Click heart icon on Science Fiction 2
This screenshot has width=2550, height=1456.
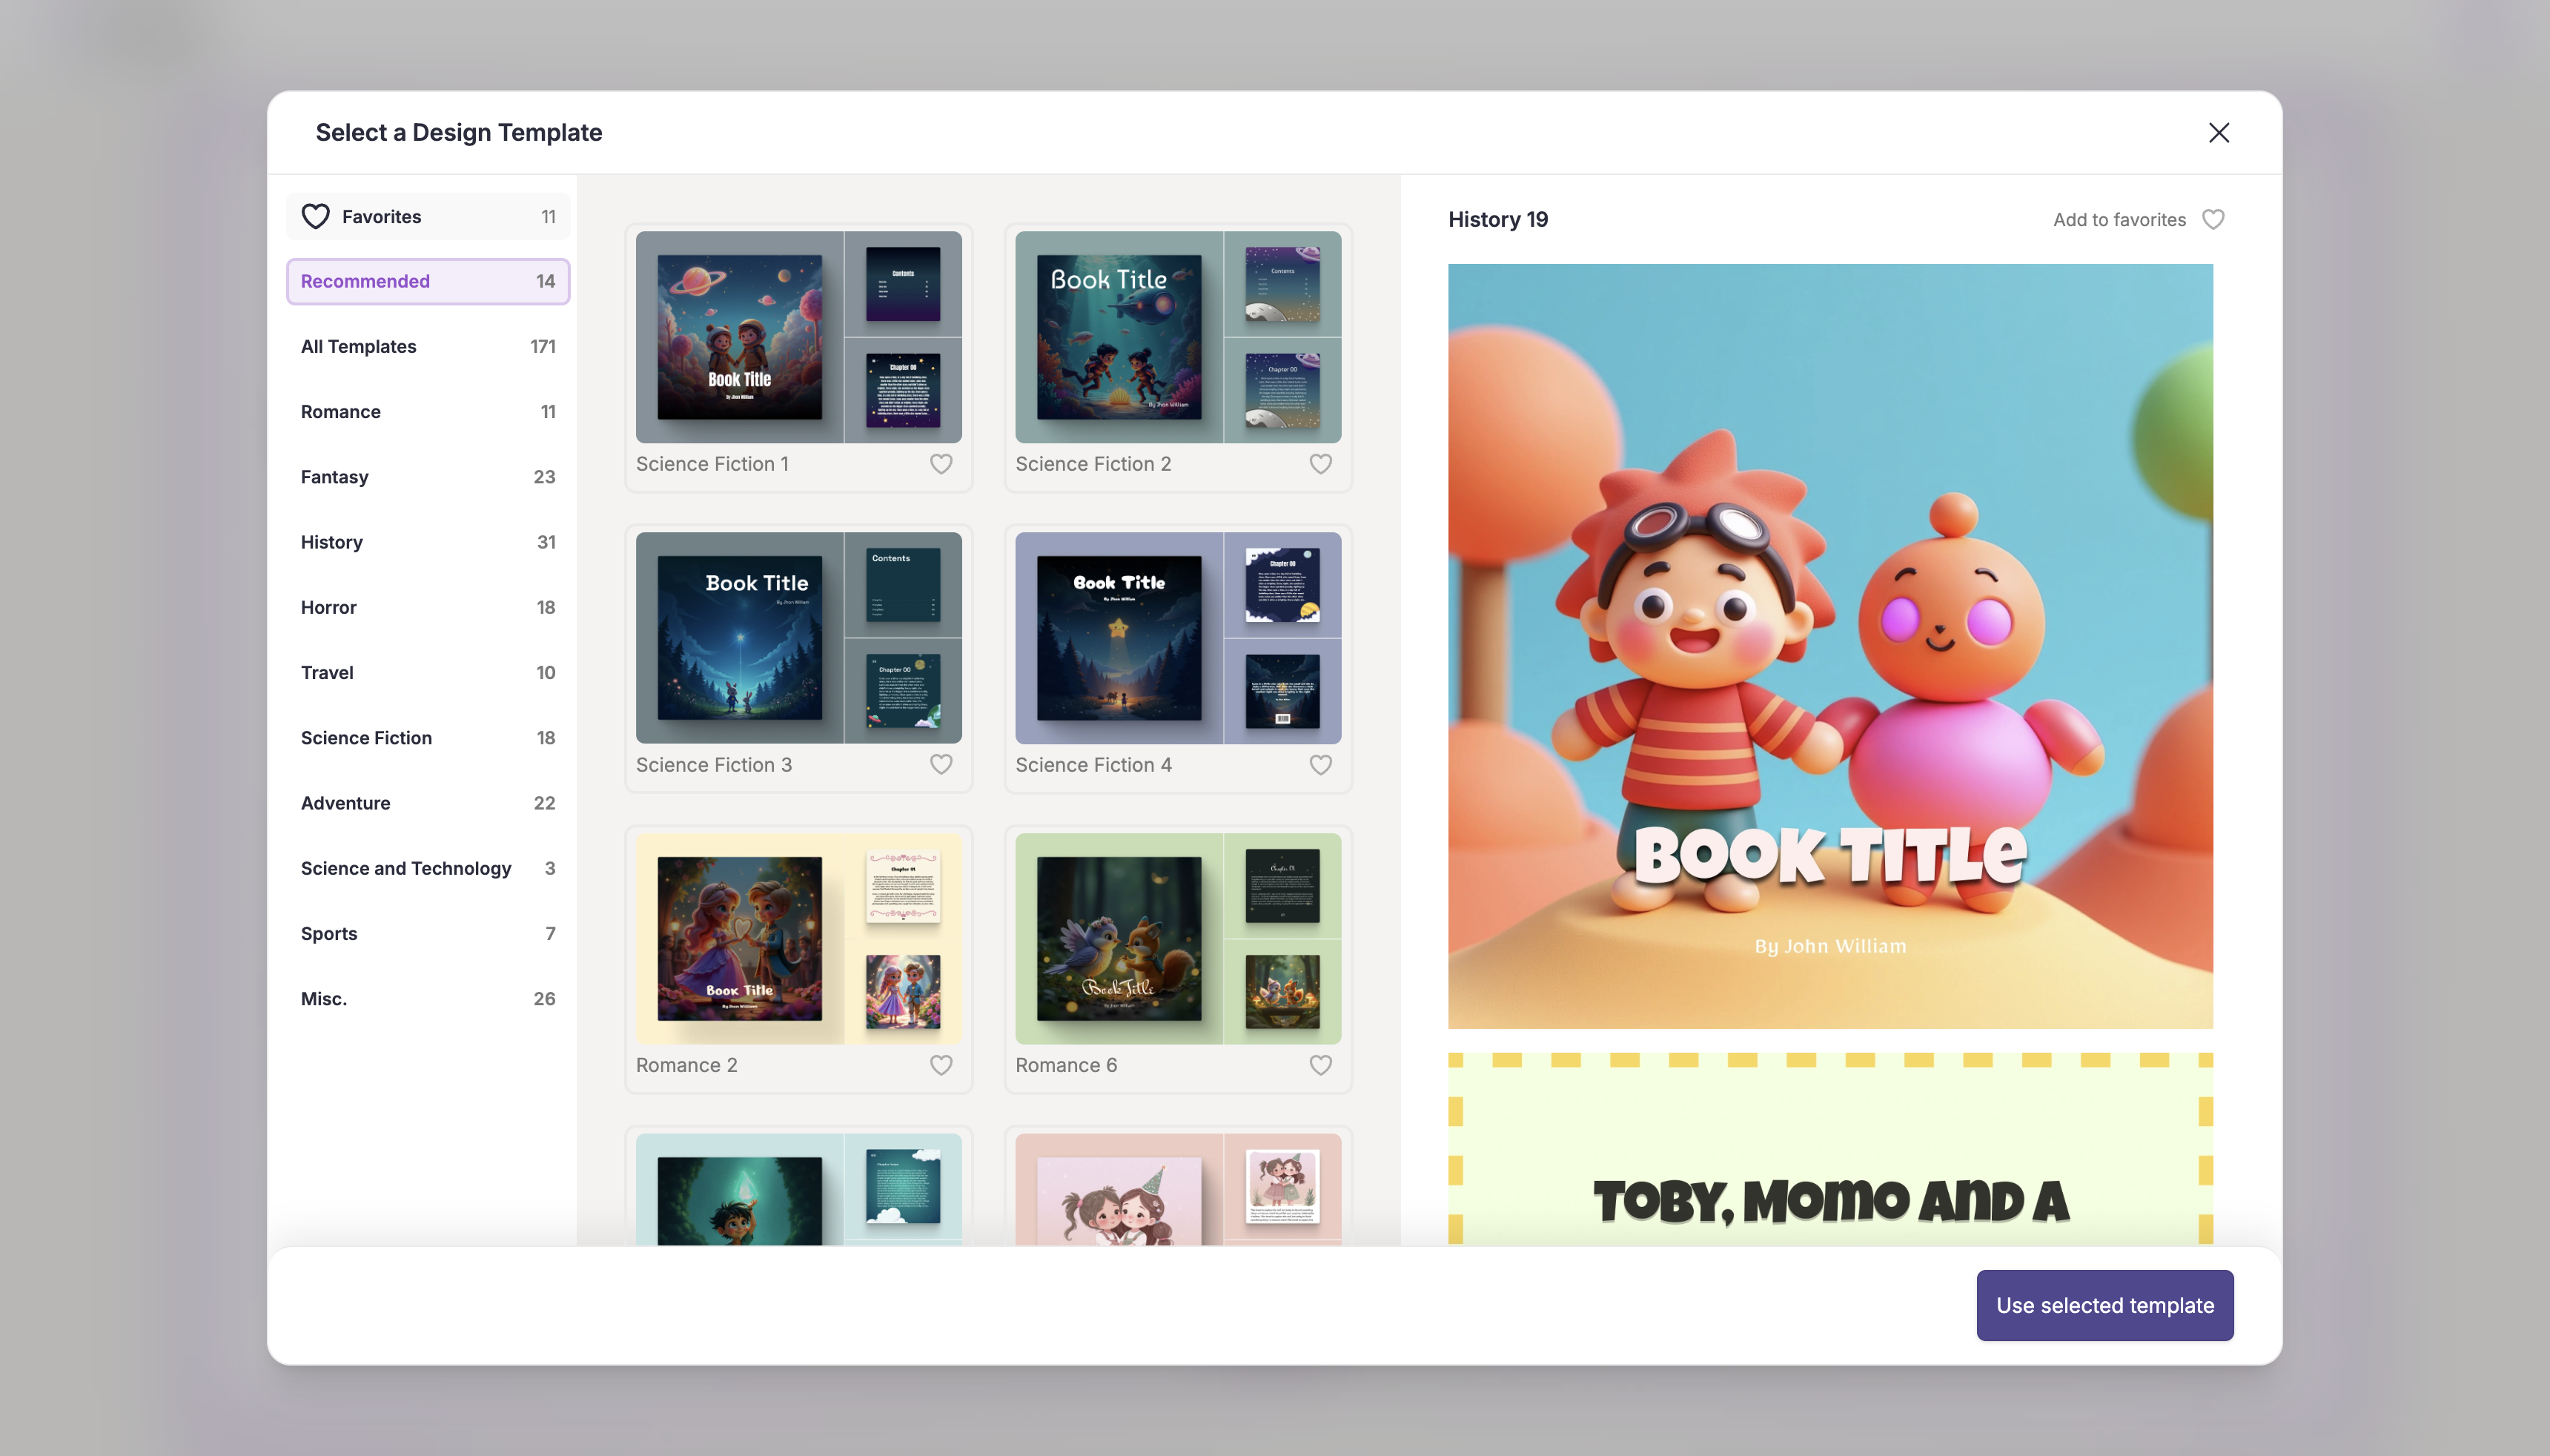(x=1320, y=464)
